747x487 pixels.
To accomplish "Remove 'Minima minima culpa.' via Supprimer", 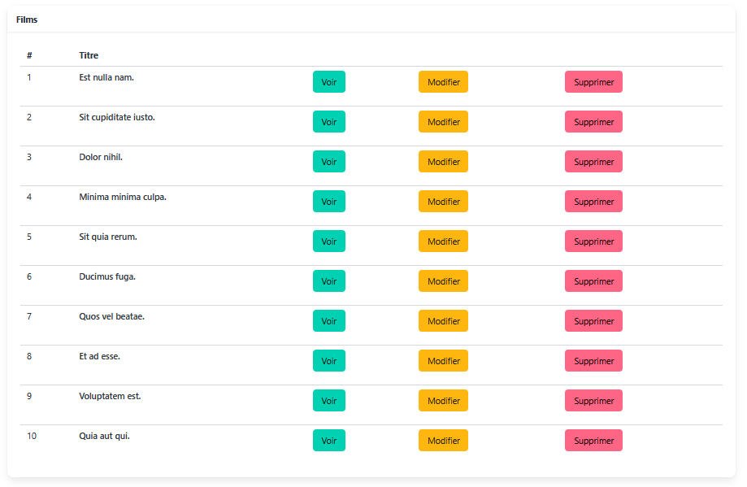I will pyautogui.click(x=593, y=202).
